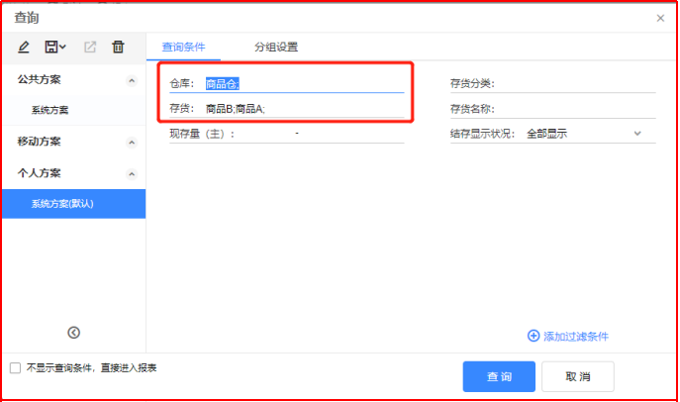Click the 添加过滤条件 link

pyautogui.click(x=576, y=337)
